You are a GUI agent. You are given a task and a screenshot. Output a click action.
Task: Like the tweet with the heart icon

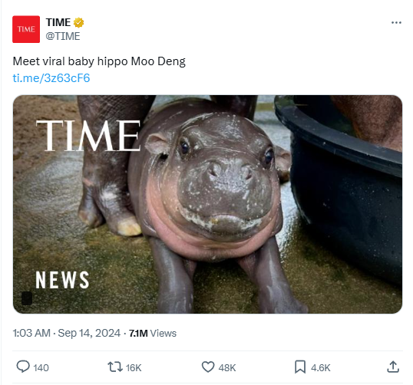[208, 367]
